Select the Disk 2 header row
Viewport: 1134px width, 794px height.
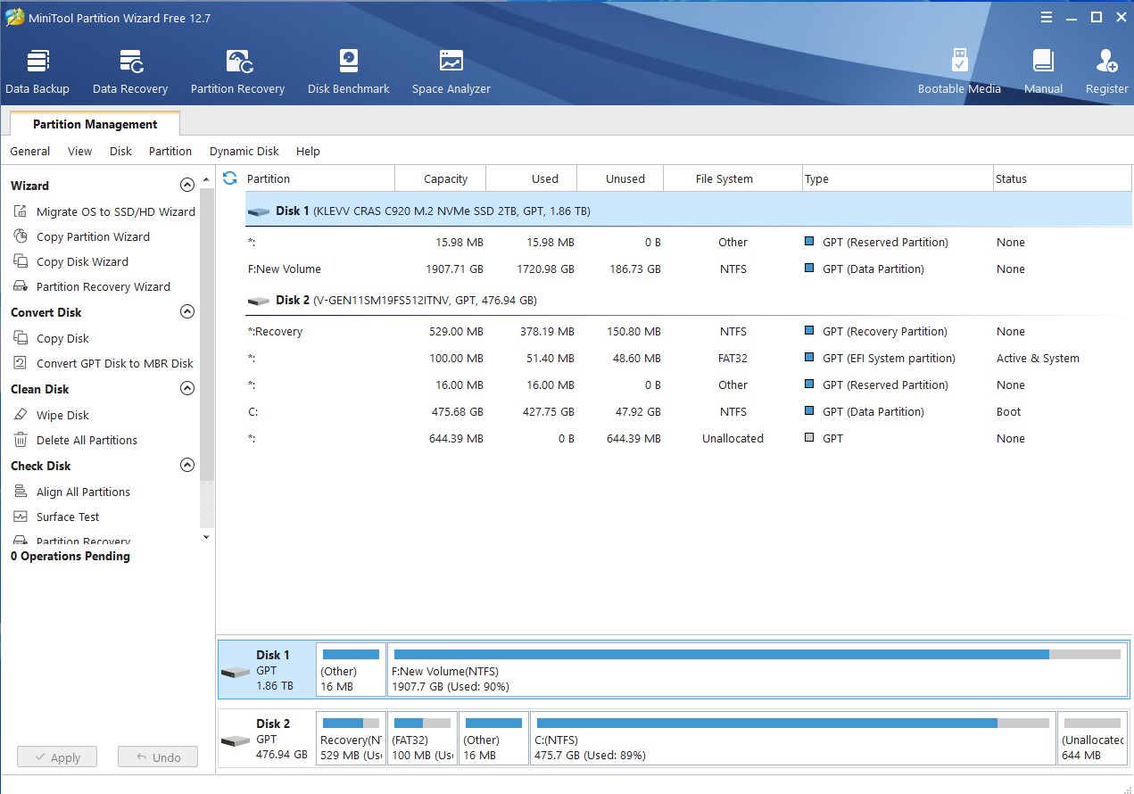pyautogui.click(x=688, y=301)
